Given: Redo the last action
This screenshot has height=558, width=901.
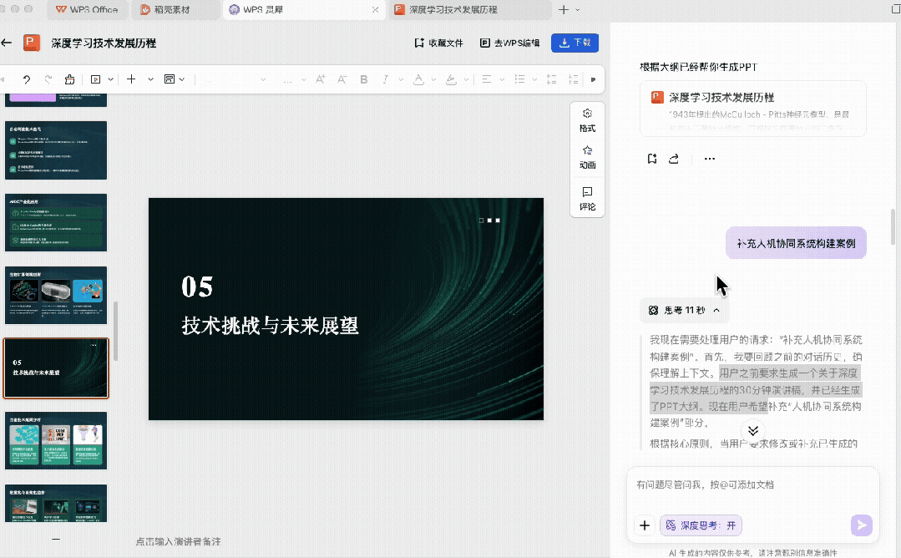Looking at the screenshot, I should point(48,79).
